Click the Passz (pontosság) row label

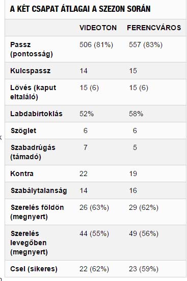coord(32,49)
